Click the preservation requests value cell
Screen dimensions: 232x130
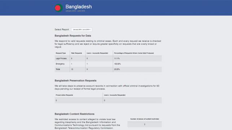(79, 100)
